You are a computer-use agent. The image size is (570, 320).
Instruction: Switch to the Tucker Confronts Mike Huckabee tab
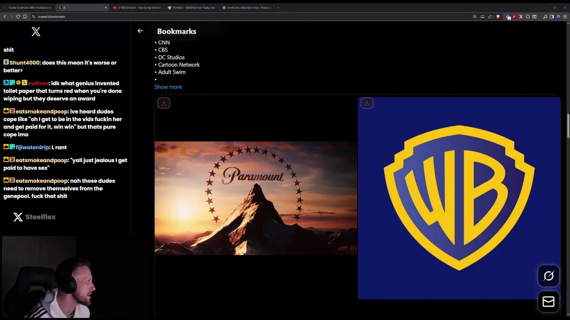click(28, 8)
